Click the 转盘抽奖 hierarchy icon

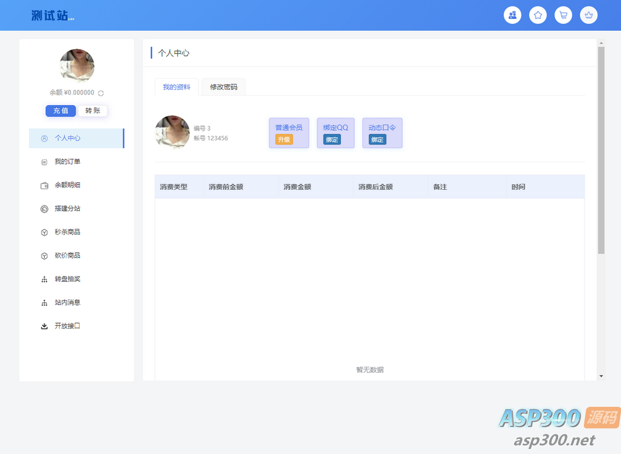coord(44,279)
